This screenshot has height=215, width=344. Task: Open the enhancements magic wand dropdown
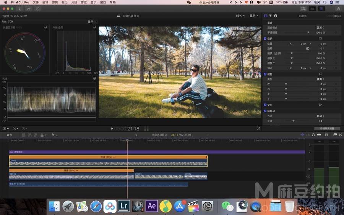coord(15,129)
